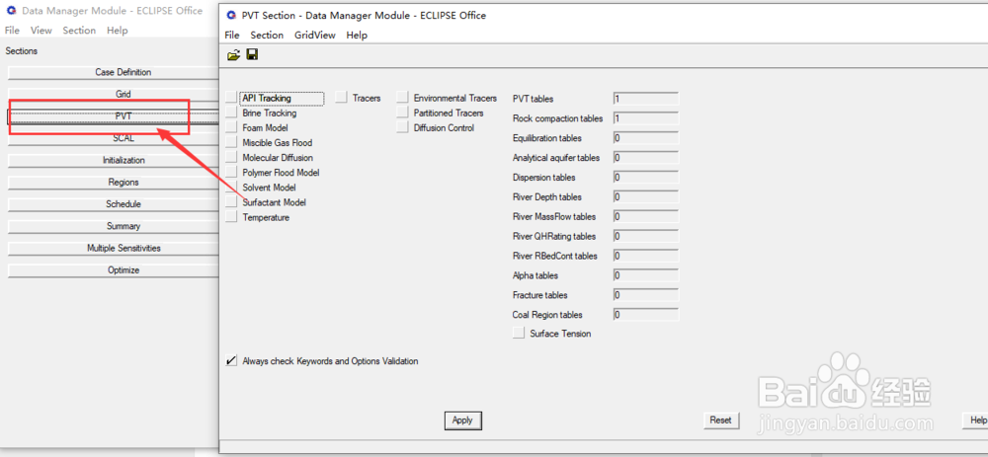The width and height of the screenshot is (988, 457).
Task: Click the Coal Region tables field
Action: (646, 314)
